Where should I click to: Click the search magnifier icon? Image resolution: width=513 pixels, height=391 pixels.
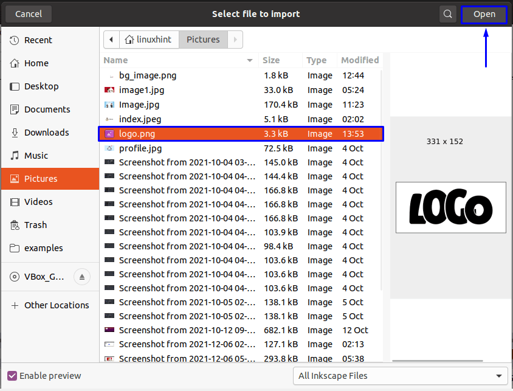(447, 13)
